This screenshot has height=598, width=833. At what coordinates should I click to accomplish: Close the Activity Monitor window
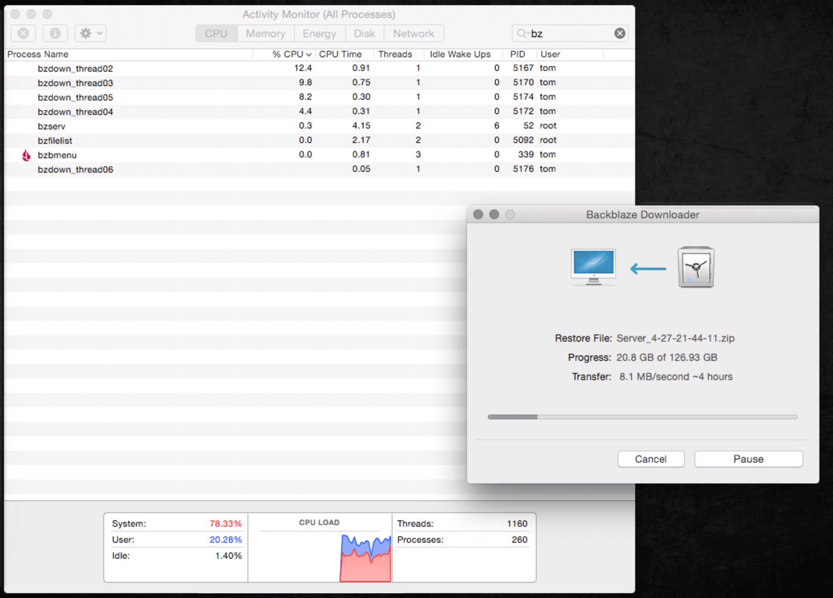tap(15, 14)
